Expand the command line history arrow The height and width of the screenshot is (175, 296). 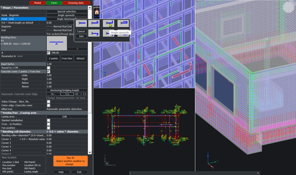[x=258, y=173]
